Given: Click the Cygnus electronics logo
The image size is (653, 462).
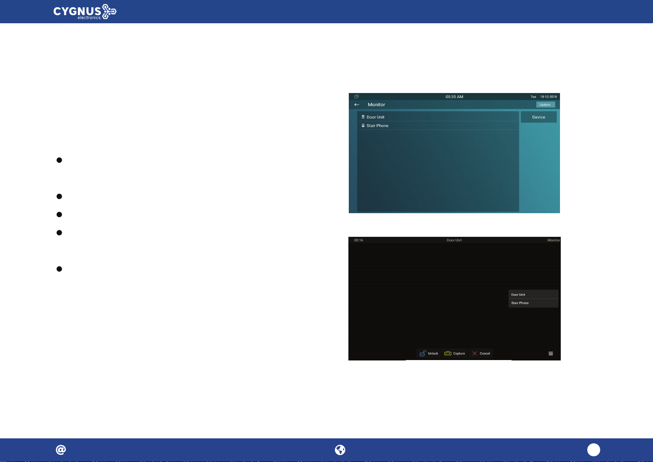Looking at the screenshot, I should click(85, 12).
